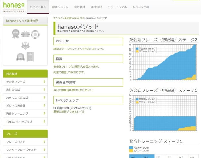Click the フレーズ sidebar heading
Image resolution: width=201 pixels, height=158 pixels.
point(25,134)
